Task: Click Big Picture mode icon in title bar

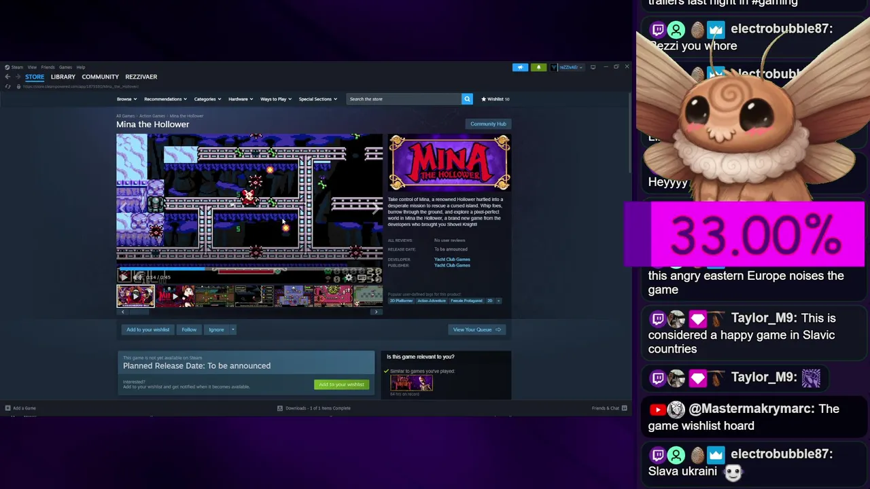Action: pos(593,67)
